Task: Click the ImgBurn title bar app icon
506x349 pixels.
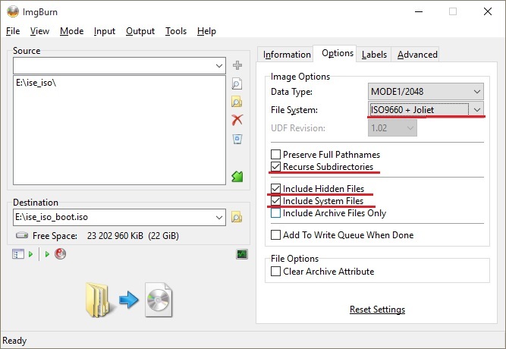Action: (13, 12)
